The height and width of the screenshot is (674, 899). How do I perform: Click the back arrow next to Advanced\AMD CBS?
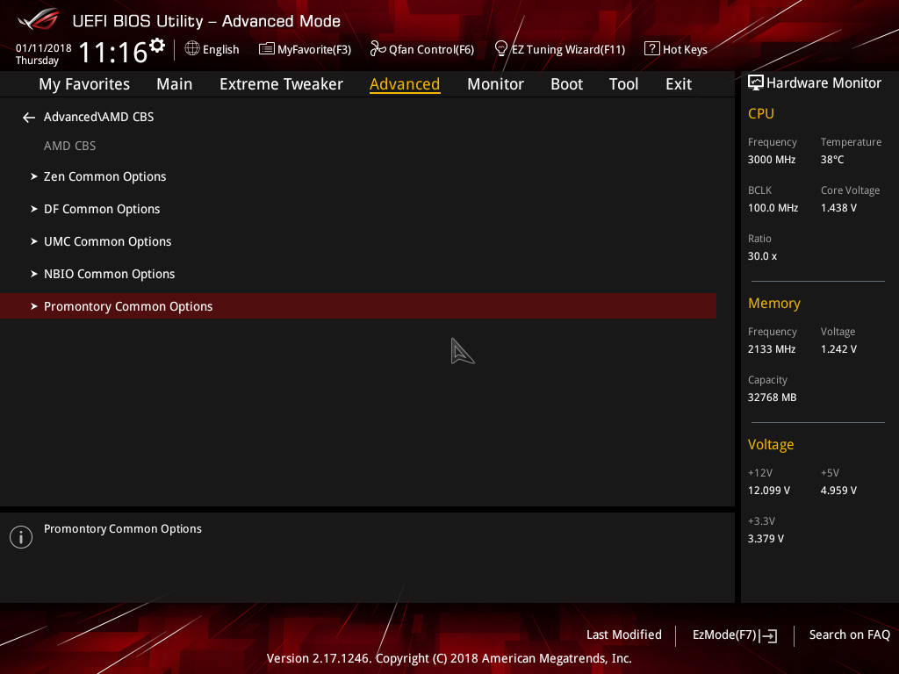pos(29,118)
